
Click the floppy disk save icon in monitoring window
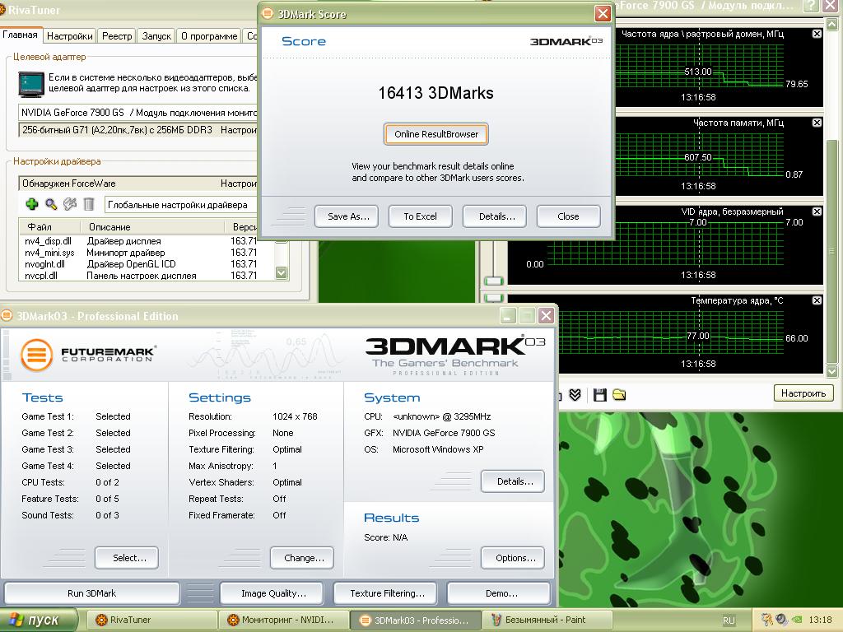[599, 395]
